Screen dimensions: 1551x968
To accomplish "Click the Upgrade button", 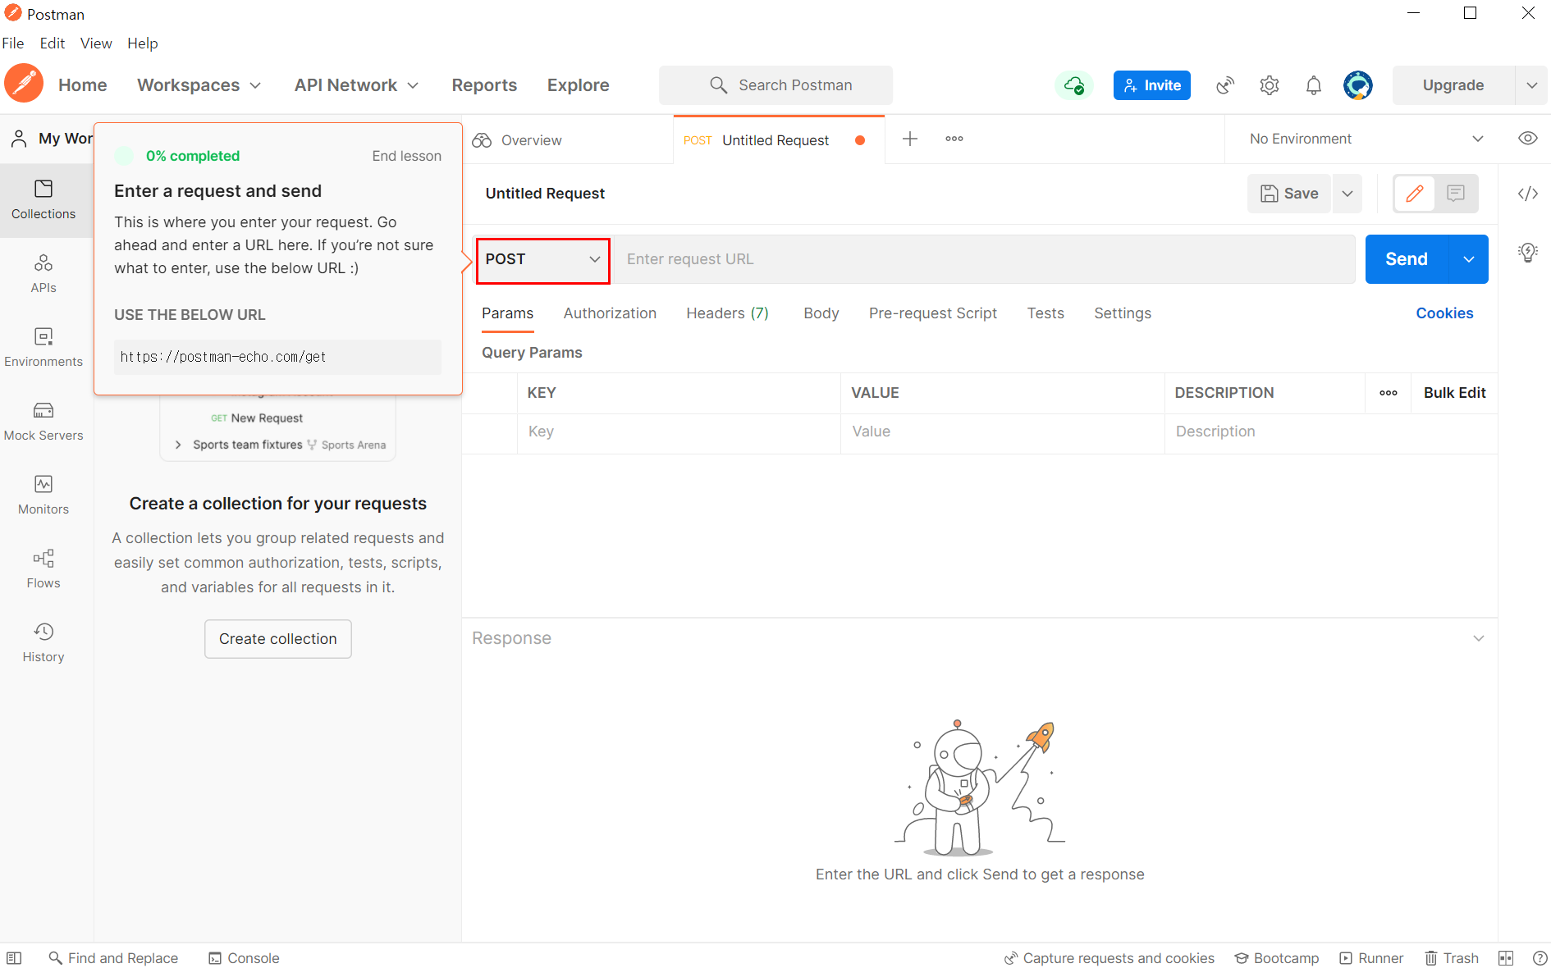I will [x=1453, y=85].
